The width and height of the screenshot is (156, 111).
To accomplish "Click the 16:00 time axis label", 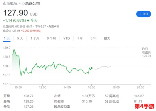I will [92, 87].
